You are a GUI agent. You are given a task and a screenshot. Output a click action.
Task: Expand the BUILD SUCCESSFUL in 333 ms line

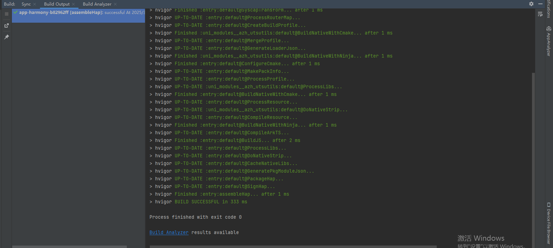(151, 202)
